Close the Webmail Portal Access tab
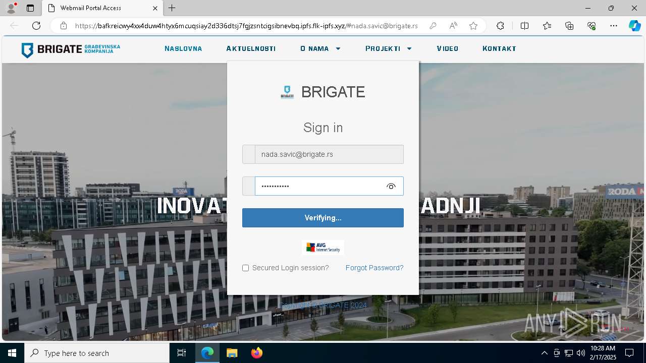Screen dimensions: 646x363 [x=155, y=8]
